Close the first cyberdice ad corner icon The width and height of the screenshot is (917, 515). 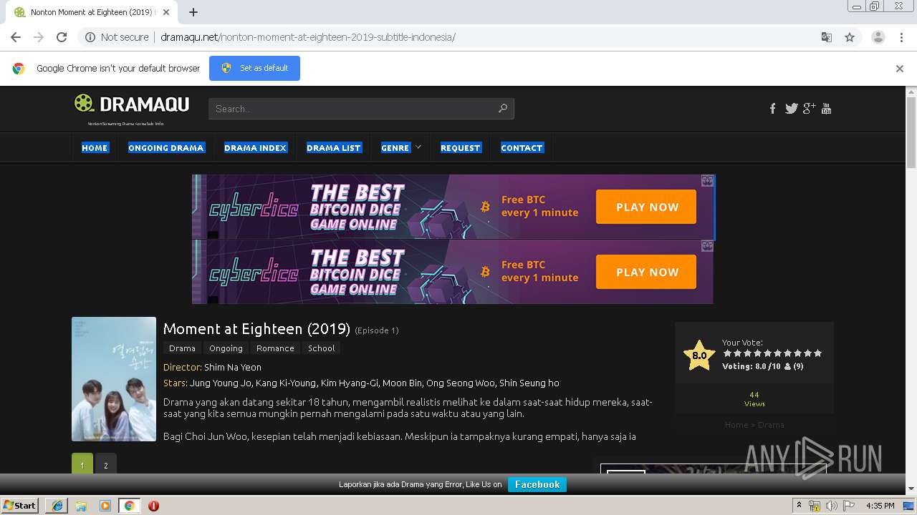pyautogui.click(x=707, y=181)
